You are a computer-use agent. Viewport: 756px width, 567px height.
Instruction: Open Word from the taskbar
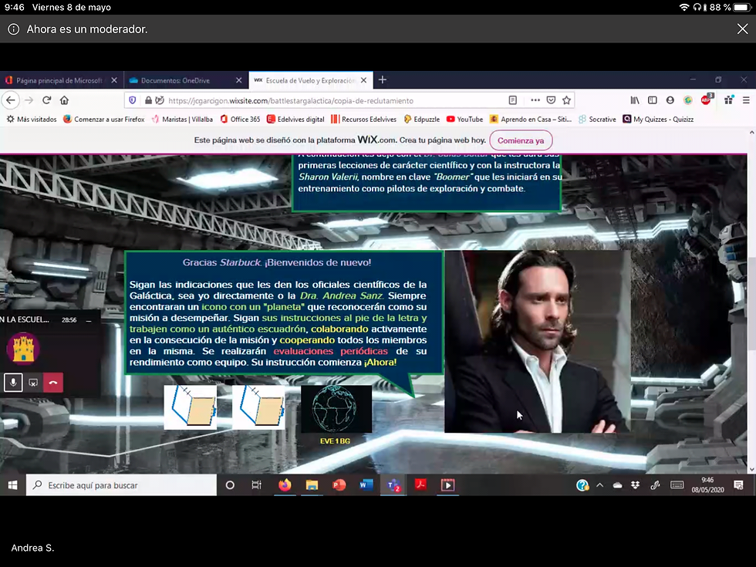click(366, 485)
